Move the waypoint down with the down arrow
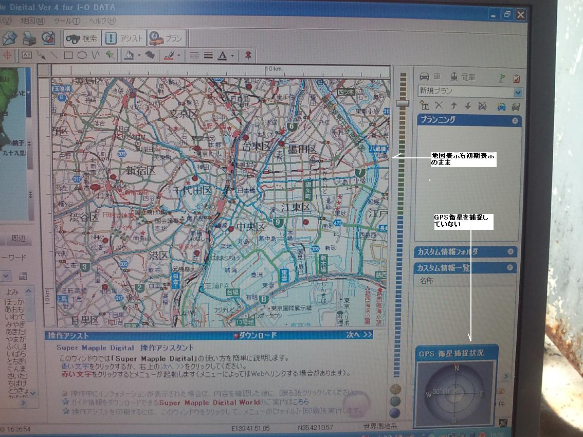 [468, 106]
